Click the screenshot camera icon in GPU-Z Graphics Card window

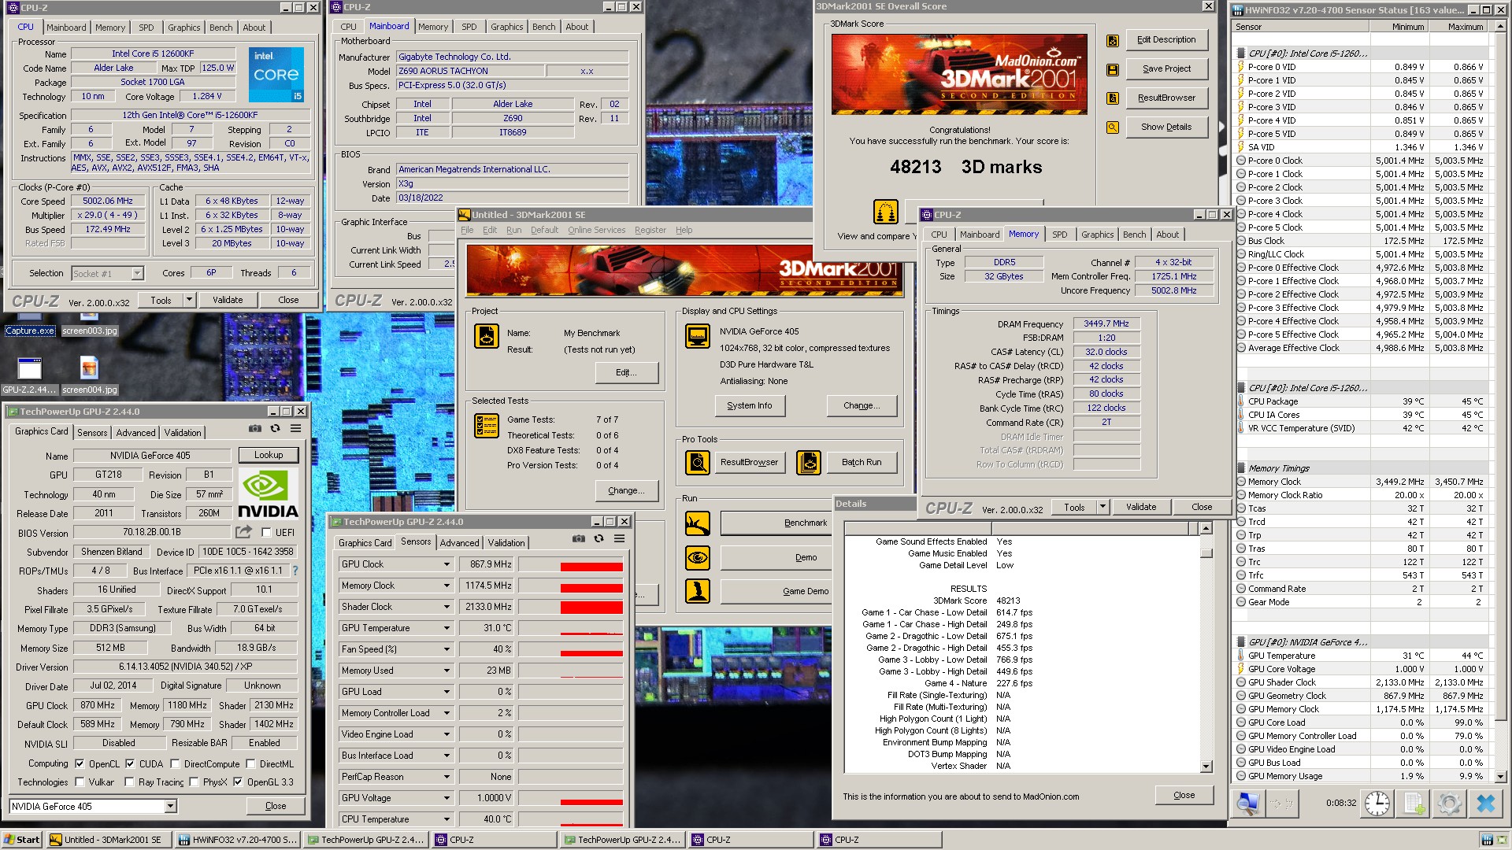[x=255, y=429]
